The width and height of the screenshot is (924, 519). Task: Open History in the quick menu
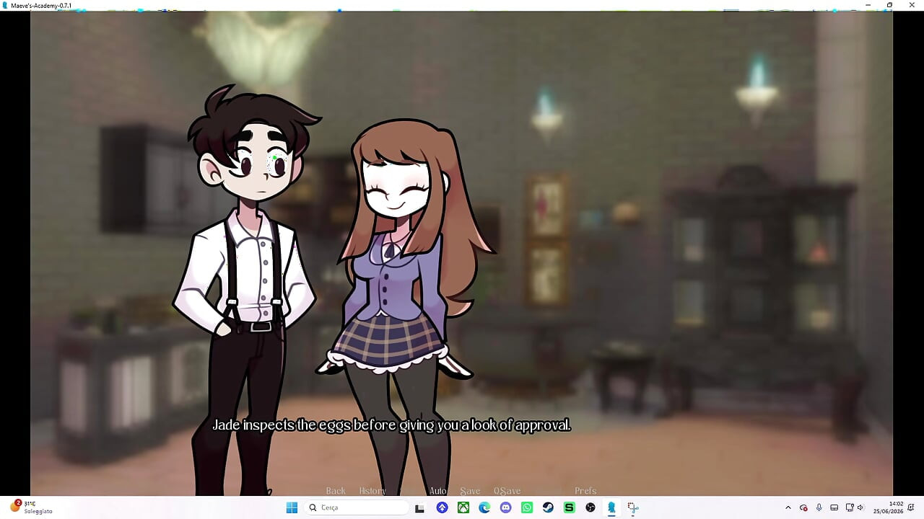(372, 491)
